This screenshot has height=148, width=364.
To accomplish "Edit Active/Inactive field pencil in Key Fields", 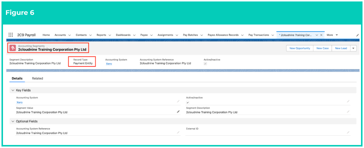I will [x=348, y=102].
